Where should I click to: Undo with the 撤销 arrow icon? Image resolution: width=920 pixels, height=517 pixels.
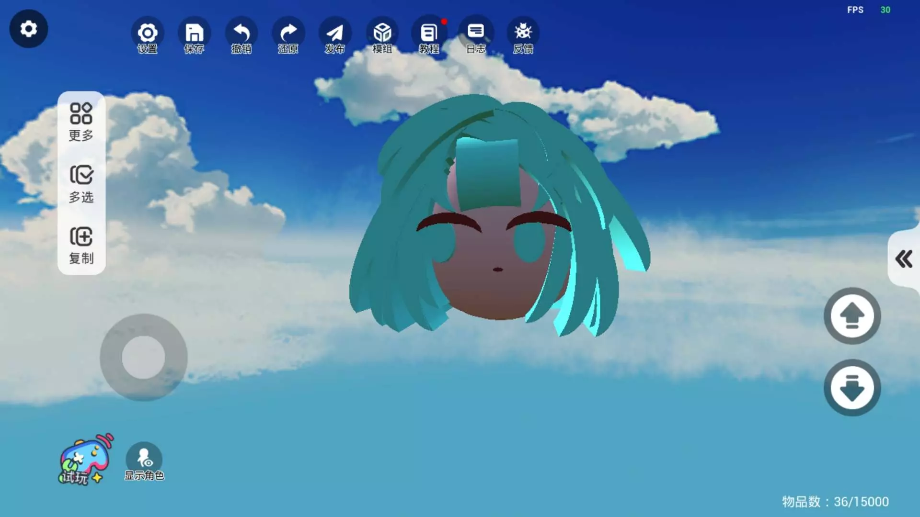241,34
